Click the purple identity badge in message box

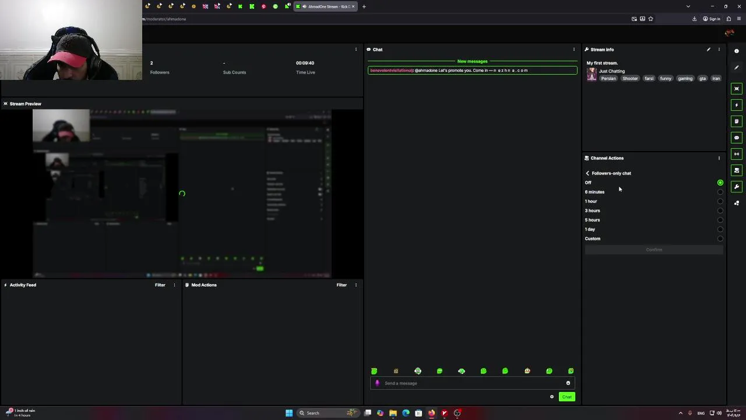pyautogui.click(x=377, y=383)
